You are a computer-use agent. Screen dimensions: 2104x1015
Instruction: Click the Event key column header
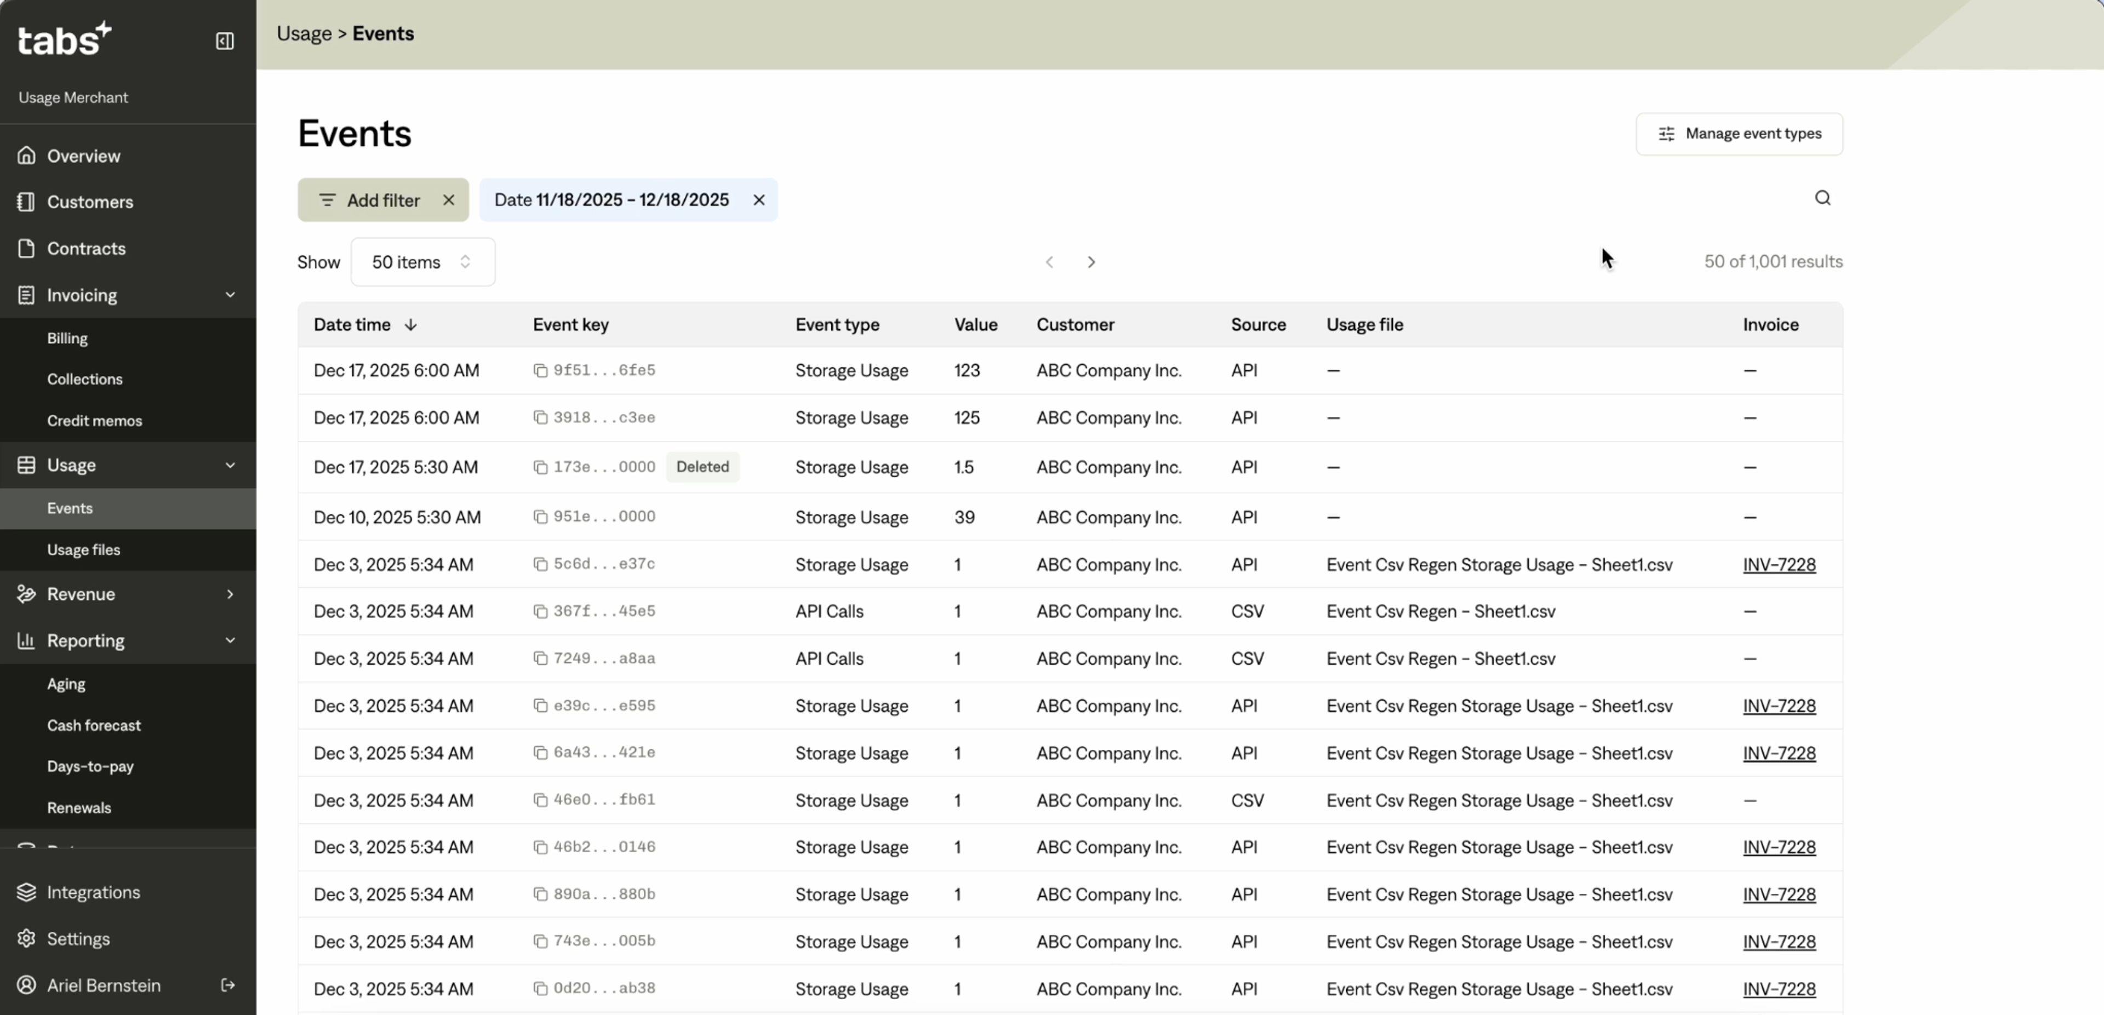570,324
